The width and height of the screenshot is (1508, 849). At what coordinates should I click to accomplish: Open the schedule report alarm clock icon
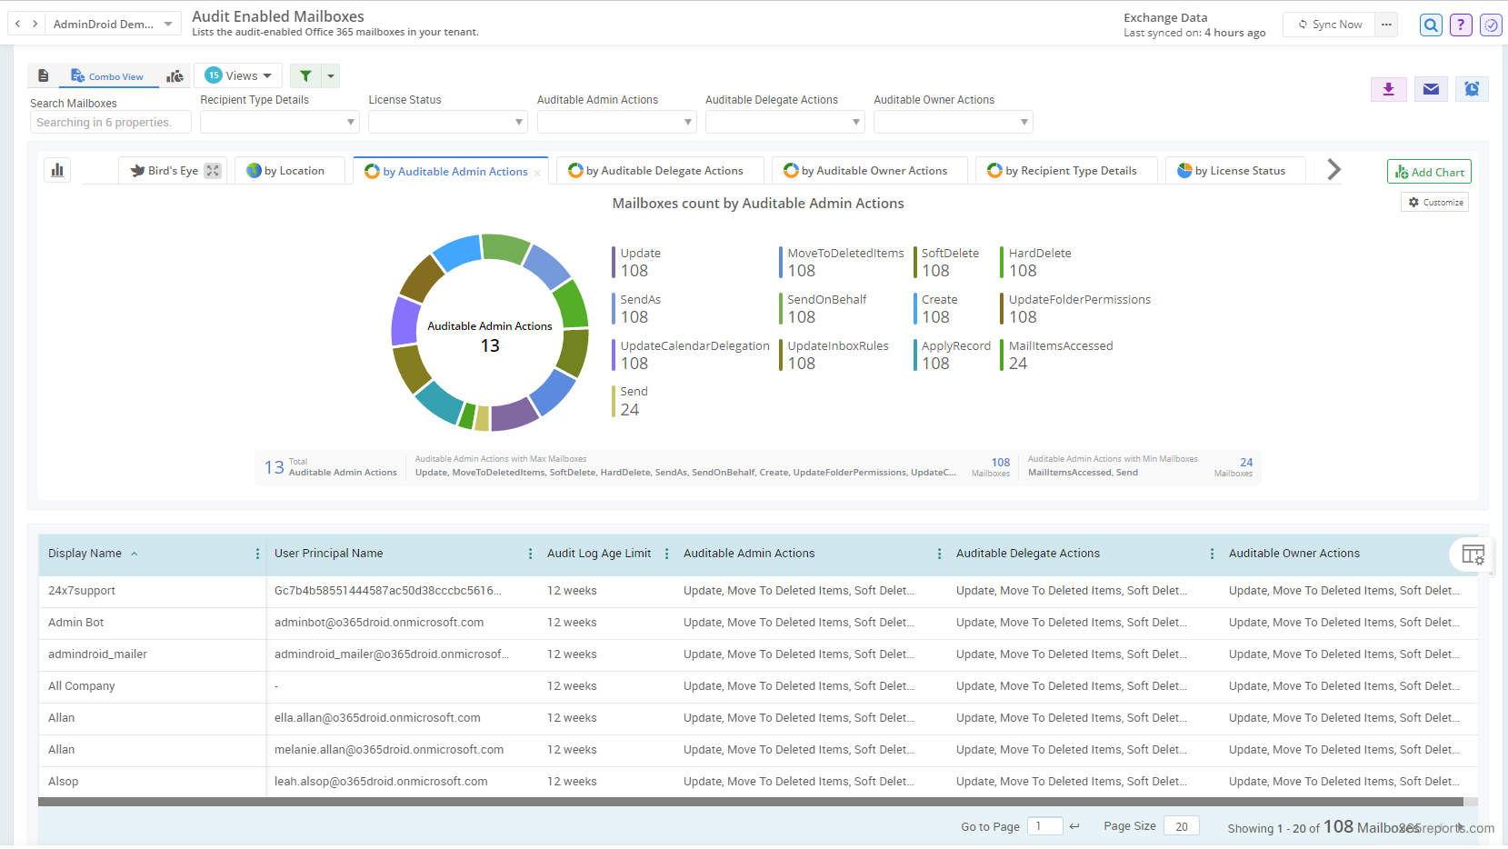(x=1472, y=89)
